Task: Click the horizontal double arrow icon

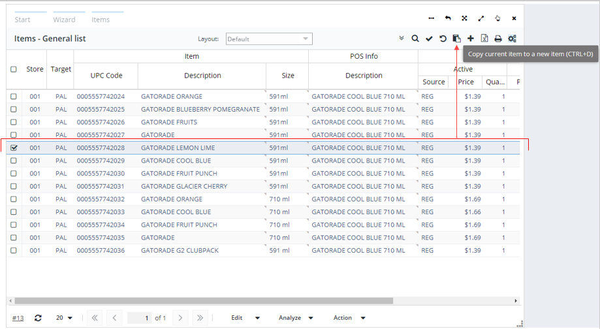Action: click(432, 18)
